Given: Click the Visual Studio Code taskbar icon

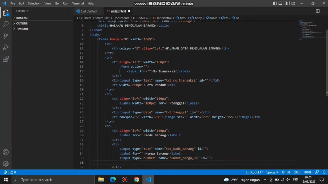Looking at the screenshot, I should click(148, 180).
